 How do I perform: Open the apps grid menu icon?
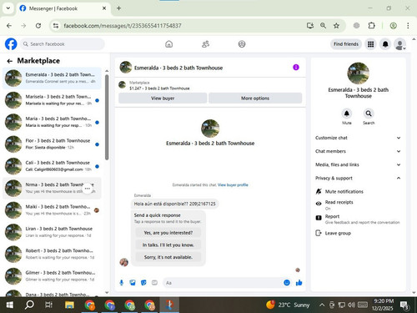coord(370,44)
